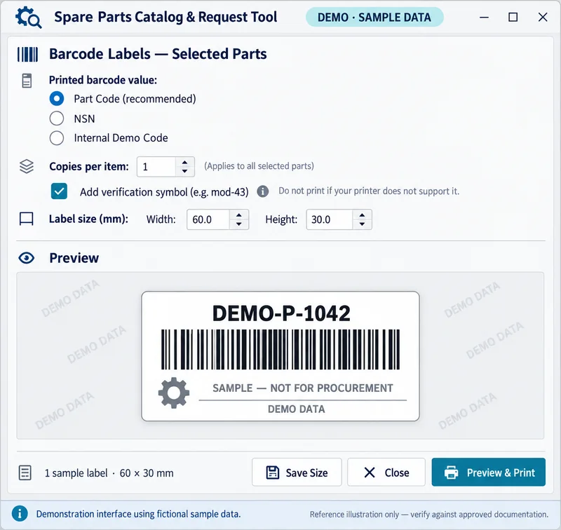Image resolution: width=561 pixels, height=530 pixels.
Task: Click the 'Barcode Labels — Selected Parts' heading
Action: click(x=158, y=54)
